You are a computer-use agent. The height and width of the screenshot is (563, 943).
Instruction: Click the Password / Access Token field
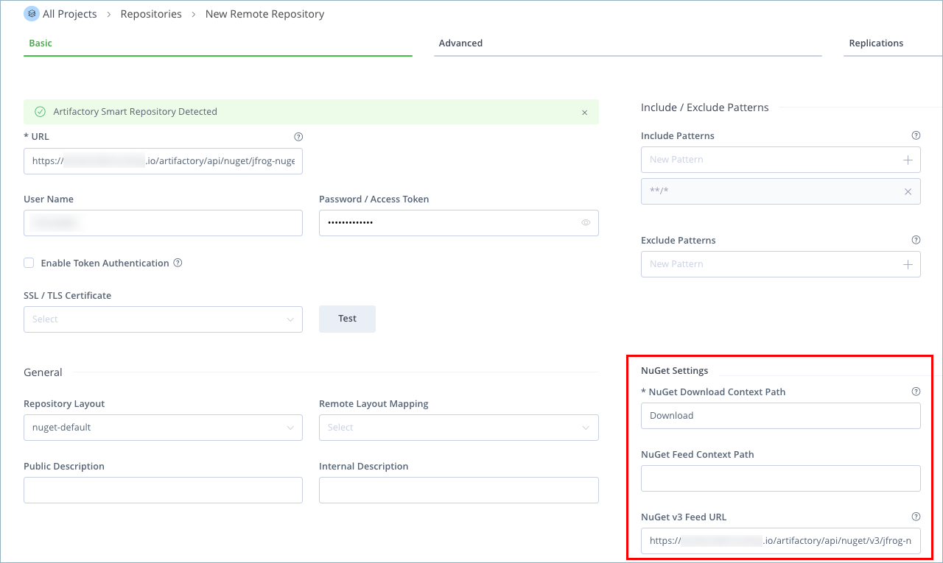coord(458,223)
